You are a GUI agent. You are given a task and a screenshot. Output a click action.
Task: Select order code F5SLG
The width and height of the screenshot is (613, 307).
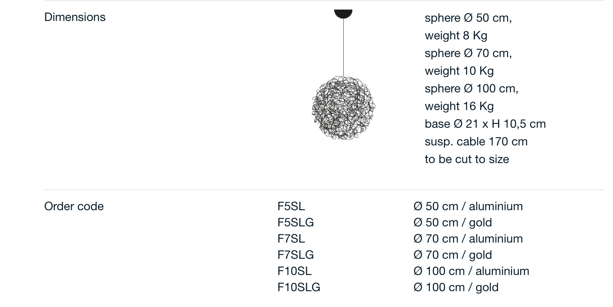tap(295, 222)
